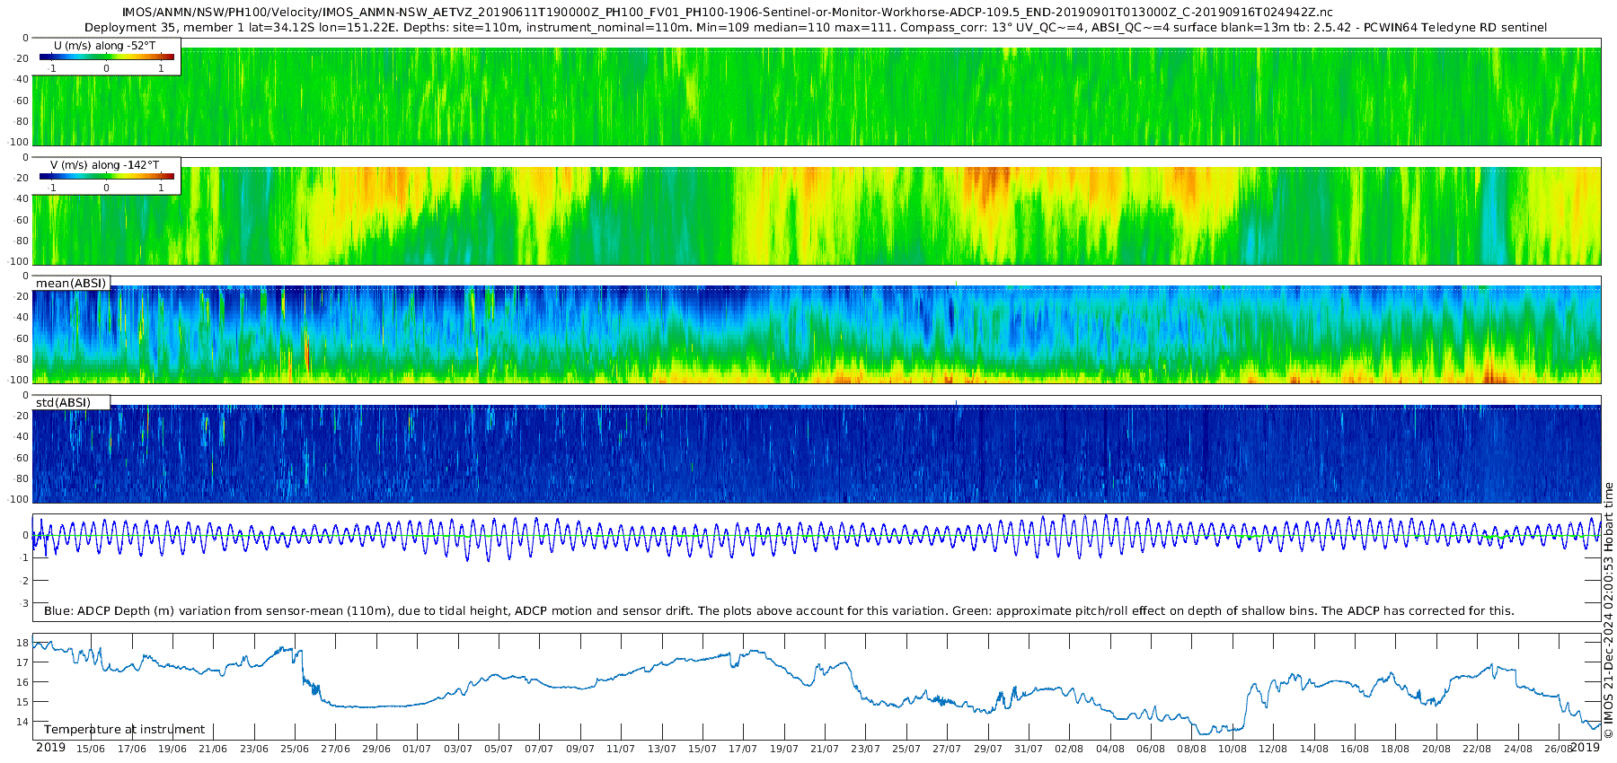Click the vertical IMOS copyright timestamp text
This screenshot has width=1617, height=763.
(x=1608, y=610)
